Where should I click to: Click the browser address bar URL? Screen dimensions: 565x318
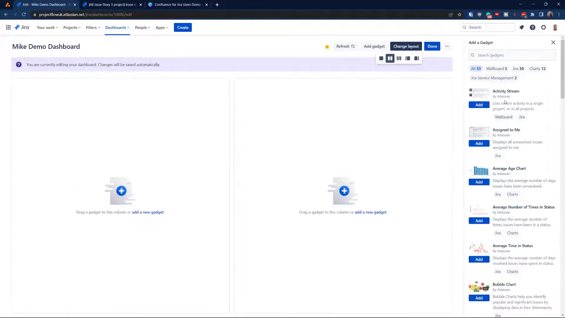(85, 14)
